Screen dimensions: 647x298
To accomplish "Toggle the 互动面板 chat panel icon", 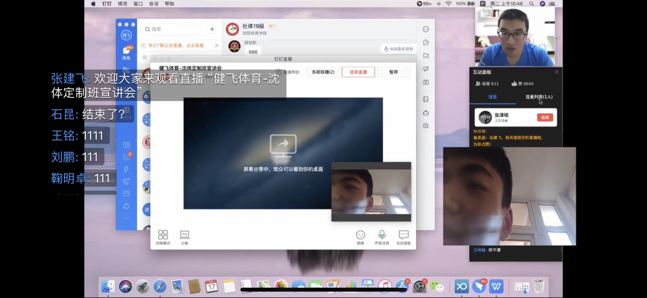I will coord(403,237).
